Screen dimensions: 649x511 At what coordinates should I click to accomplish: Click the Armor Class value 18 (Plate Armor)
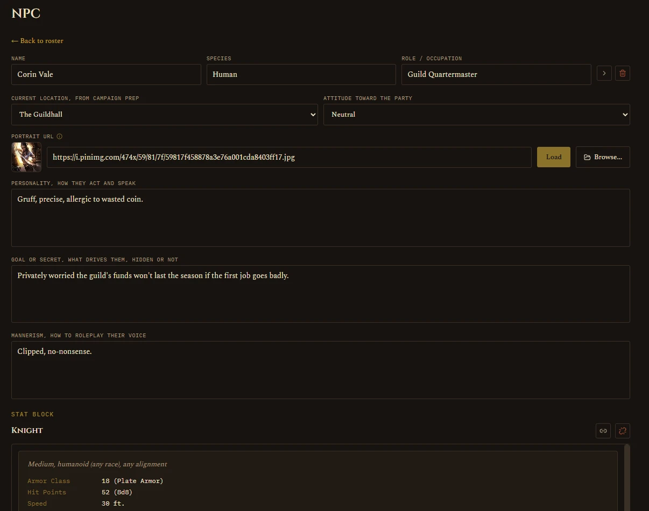(132, 481)
